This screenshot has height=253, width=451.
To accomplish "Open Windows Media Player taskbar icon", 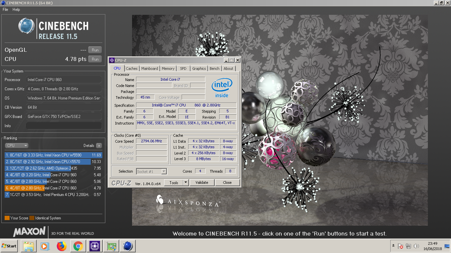I will (x=45, y=246).
